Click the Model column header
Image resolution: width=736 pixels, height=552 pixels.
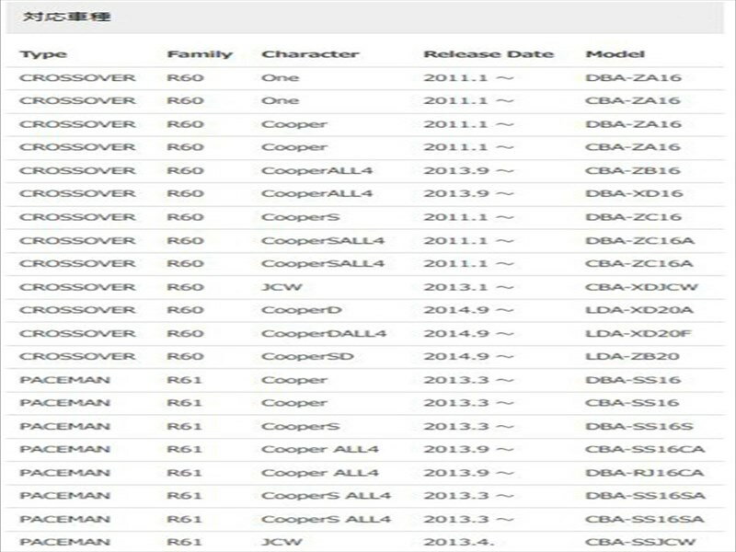[615, 54]
